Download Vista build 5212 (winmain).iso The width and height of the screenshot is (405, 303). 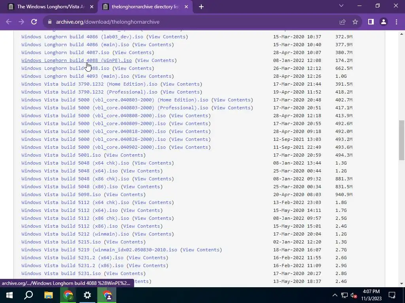point(75,234)
